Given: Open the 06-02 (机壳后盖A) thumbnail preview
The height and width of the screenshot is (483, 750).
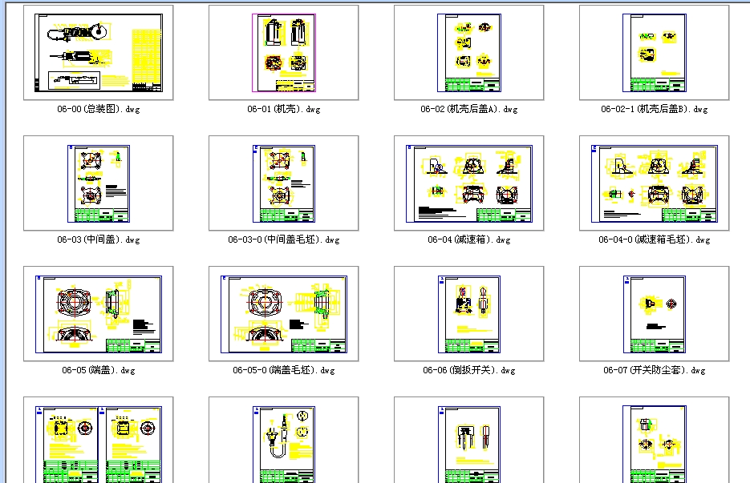Looking at the screenshot, I should click(468, 53).
